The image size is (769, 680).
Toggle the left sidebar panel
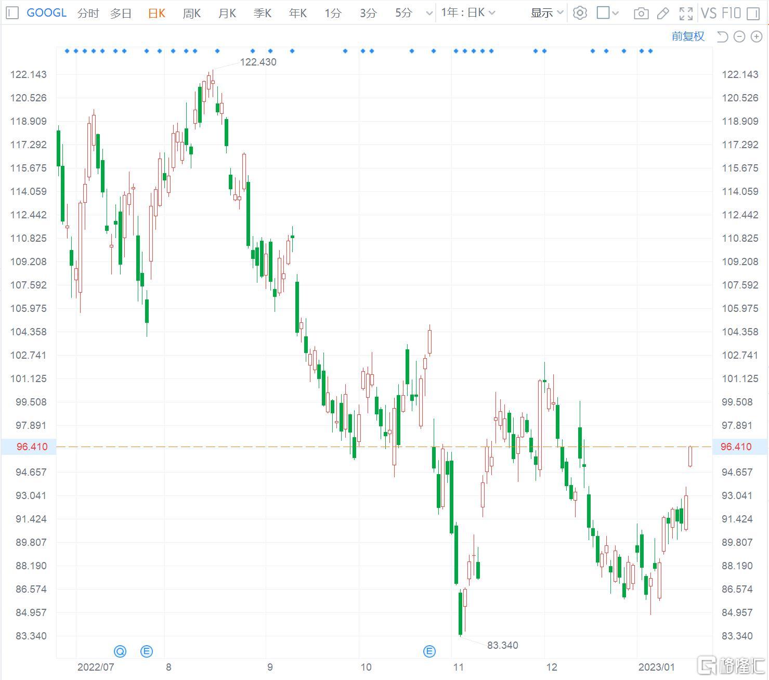pos(12,13)
